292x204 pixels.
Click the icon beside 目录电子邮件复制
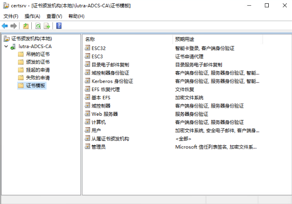[x=87, y=64]
